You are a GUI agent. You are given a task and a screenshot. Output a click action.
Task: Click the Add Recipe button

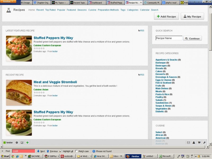[x=166, y=16]
